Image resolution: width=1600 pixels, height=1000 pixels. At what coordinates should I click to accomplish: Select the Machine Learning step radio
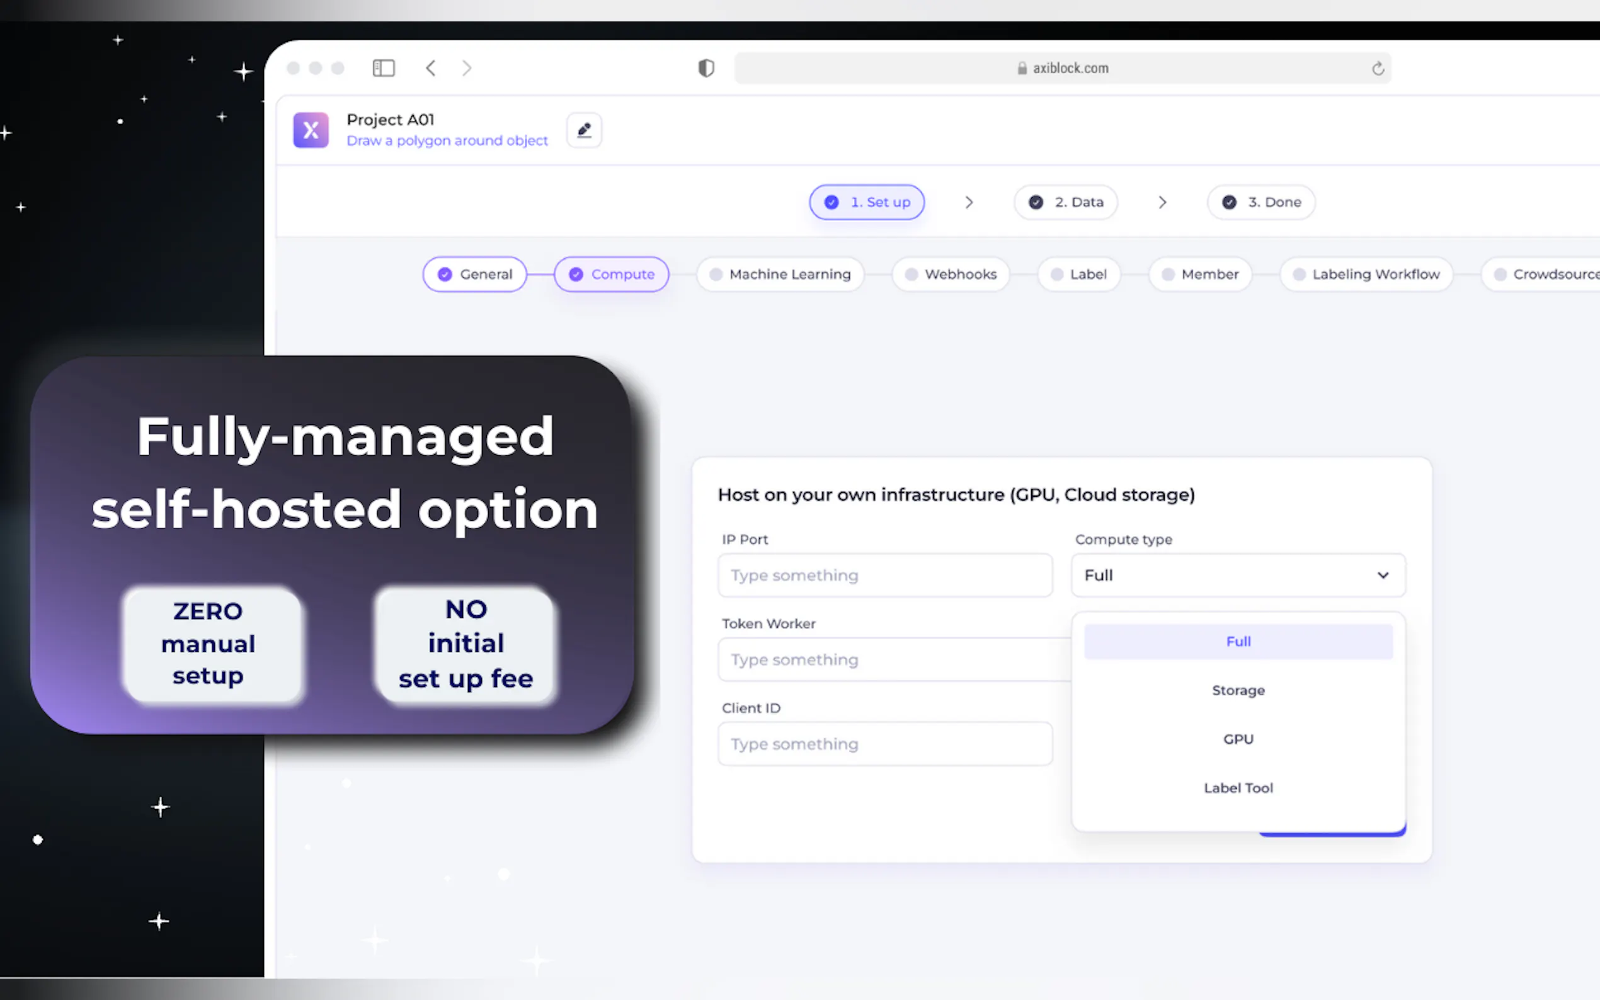pos(716,275)
